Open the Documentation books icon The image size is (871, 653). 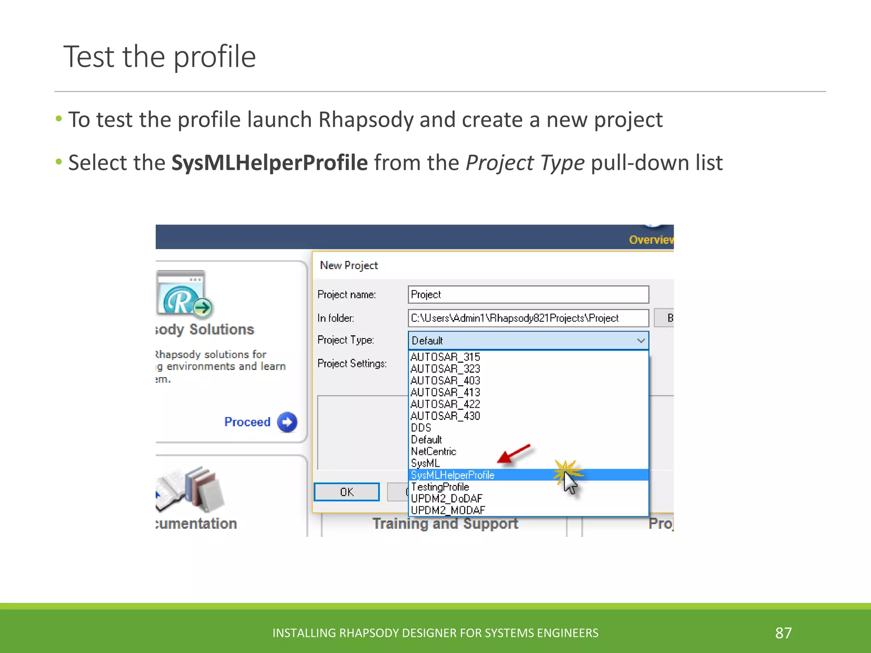tap(190, 489)
